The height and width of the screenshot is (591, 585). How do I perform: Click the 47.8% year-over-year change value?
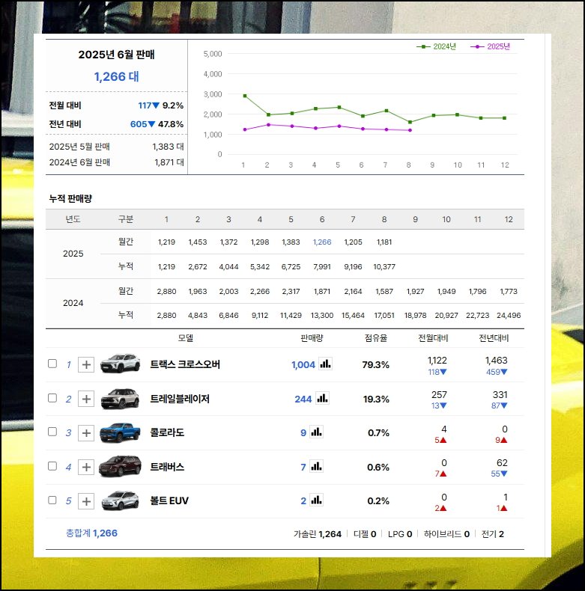coord(171,124)
